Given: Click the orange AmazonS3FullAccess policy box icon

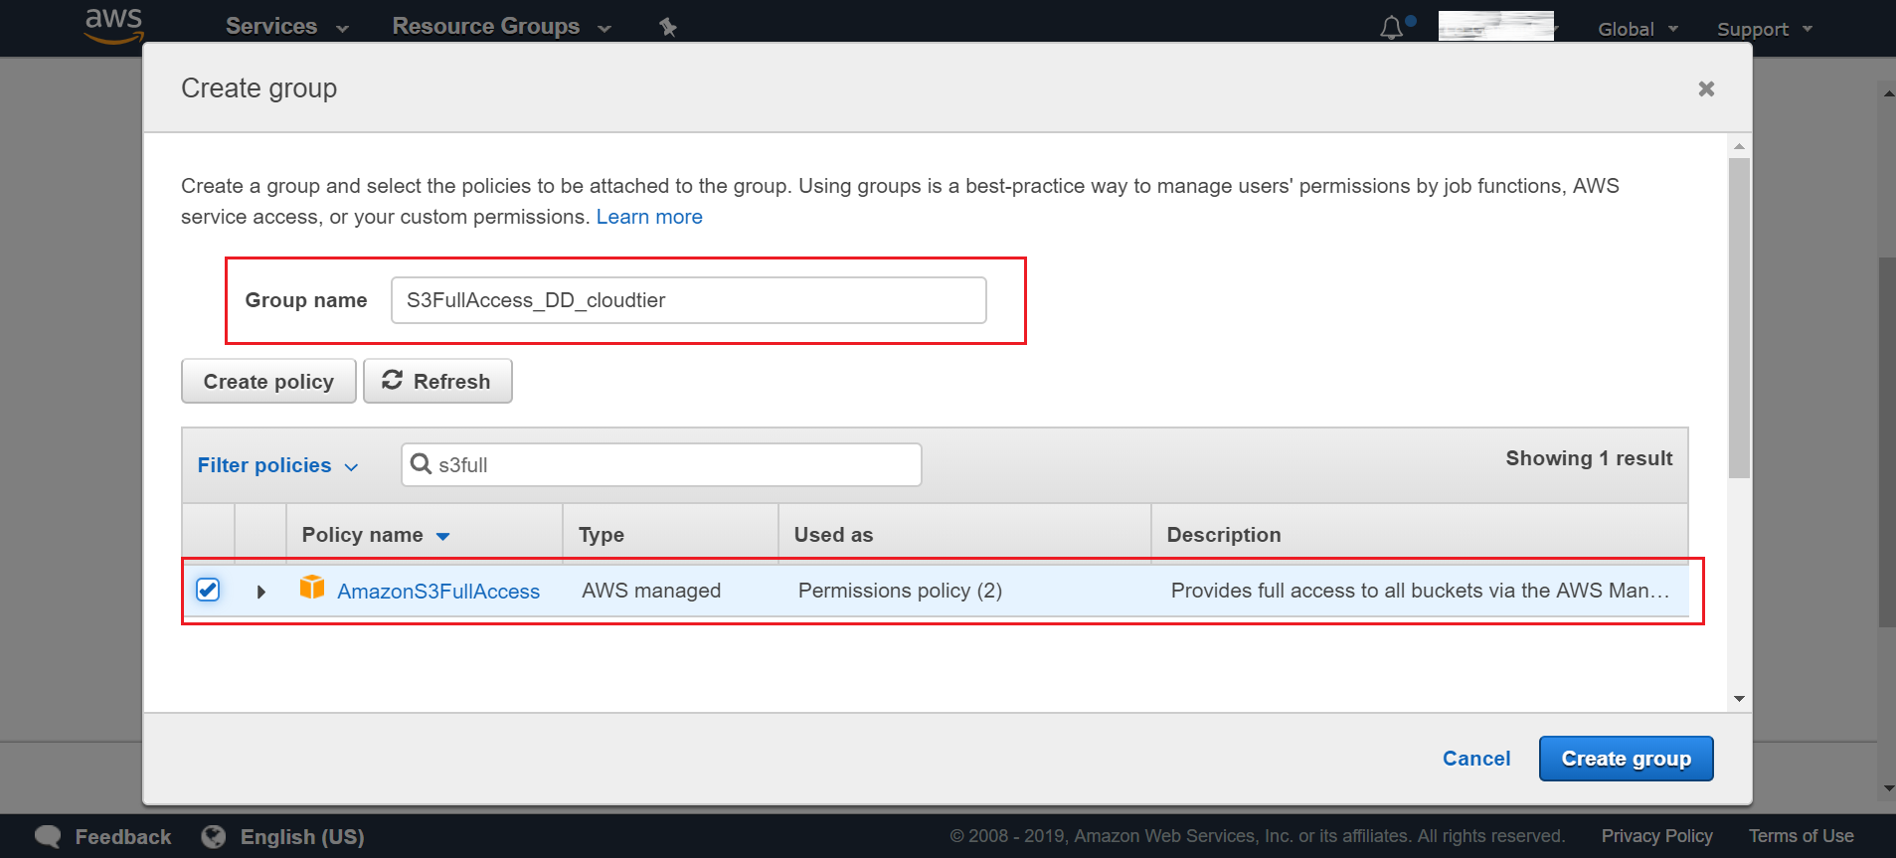Looking at the screenshot, I should coord(312,588).
